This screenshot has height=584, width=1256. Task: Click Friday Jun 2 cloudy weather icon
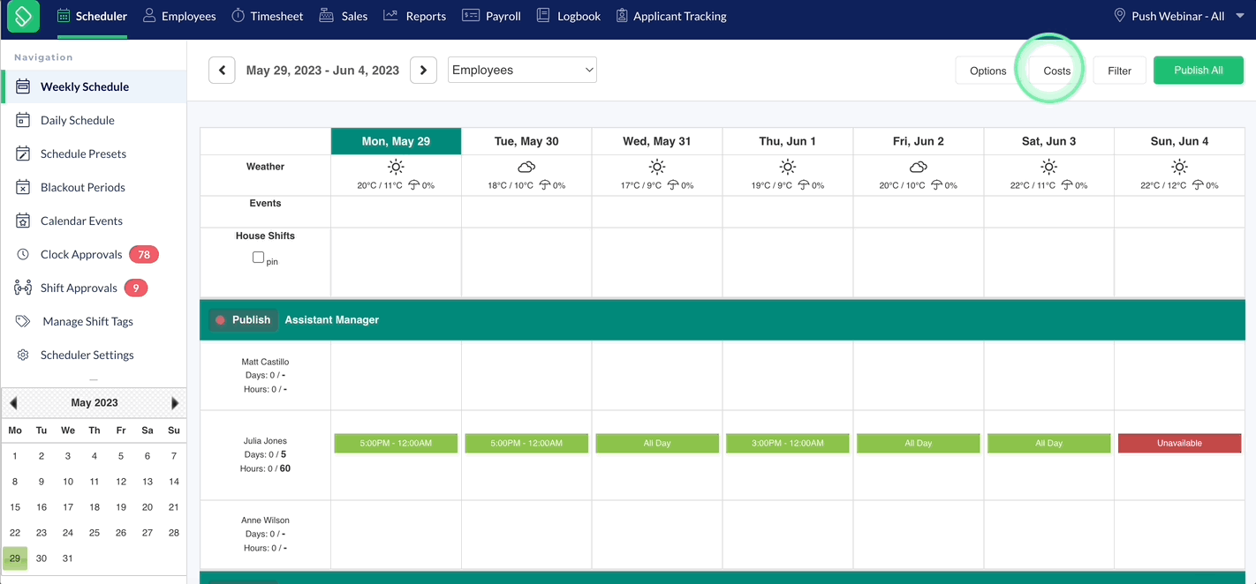point(919,167)
